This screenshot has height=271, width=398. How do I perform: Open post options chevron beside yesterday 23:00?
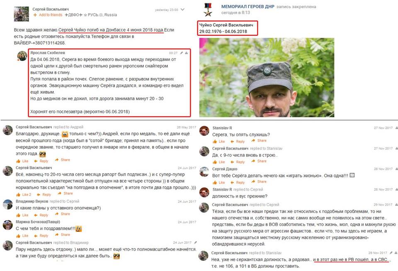click(182, 10)
